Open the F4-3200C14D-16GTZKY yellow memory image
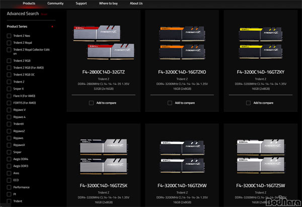The height and width of the screenshot is (207, 302). coord(261,43)
